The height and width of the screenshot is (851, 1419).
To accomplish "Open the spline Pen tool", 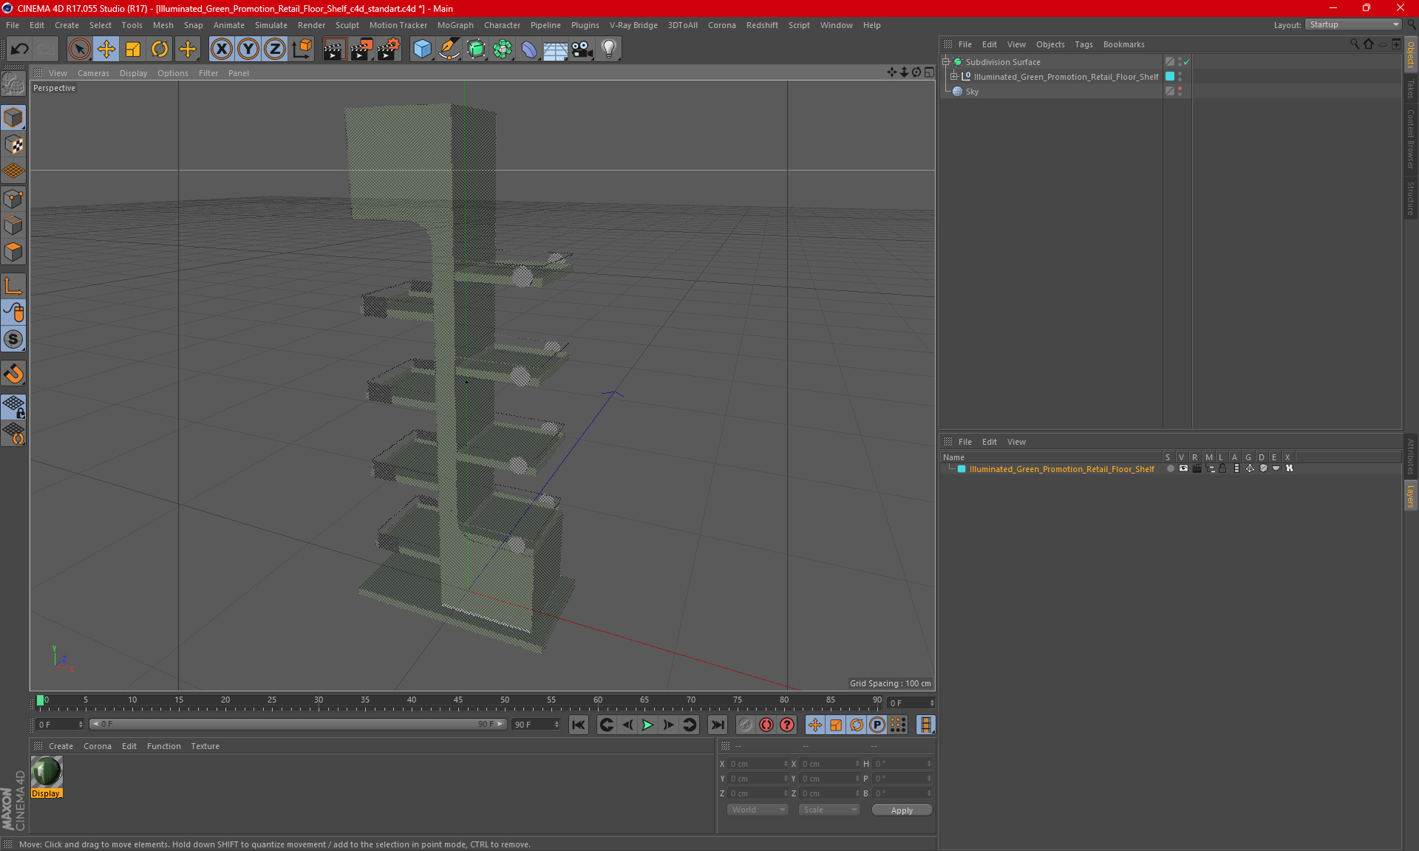I will click(449, 49).
